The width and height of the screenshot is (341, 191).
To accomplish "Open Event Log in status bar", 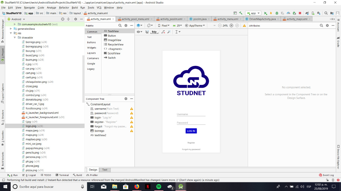I will click(326, 175).
